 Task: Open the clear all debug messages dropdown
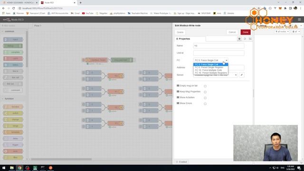pos(296,32)
